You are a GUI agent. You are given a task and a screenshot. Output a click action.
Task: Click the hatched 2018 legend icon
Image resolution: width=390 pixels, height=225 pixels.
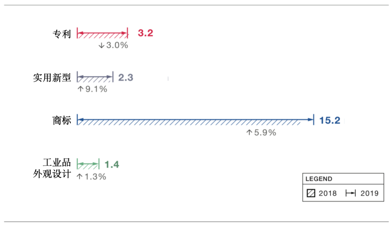click(x=311, y=193)
